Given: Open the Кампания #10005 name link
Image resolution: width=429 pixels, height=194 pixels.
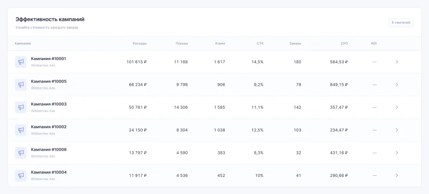Looking at the screenshot, I should [x=49, y=81].
